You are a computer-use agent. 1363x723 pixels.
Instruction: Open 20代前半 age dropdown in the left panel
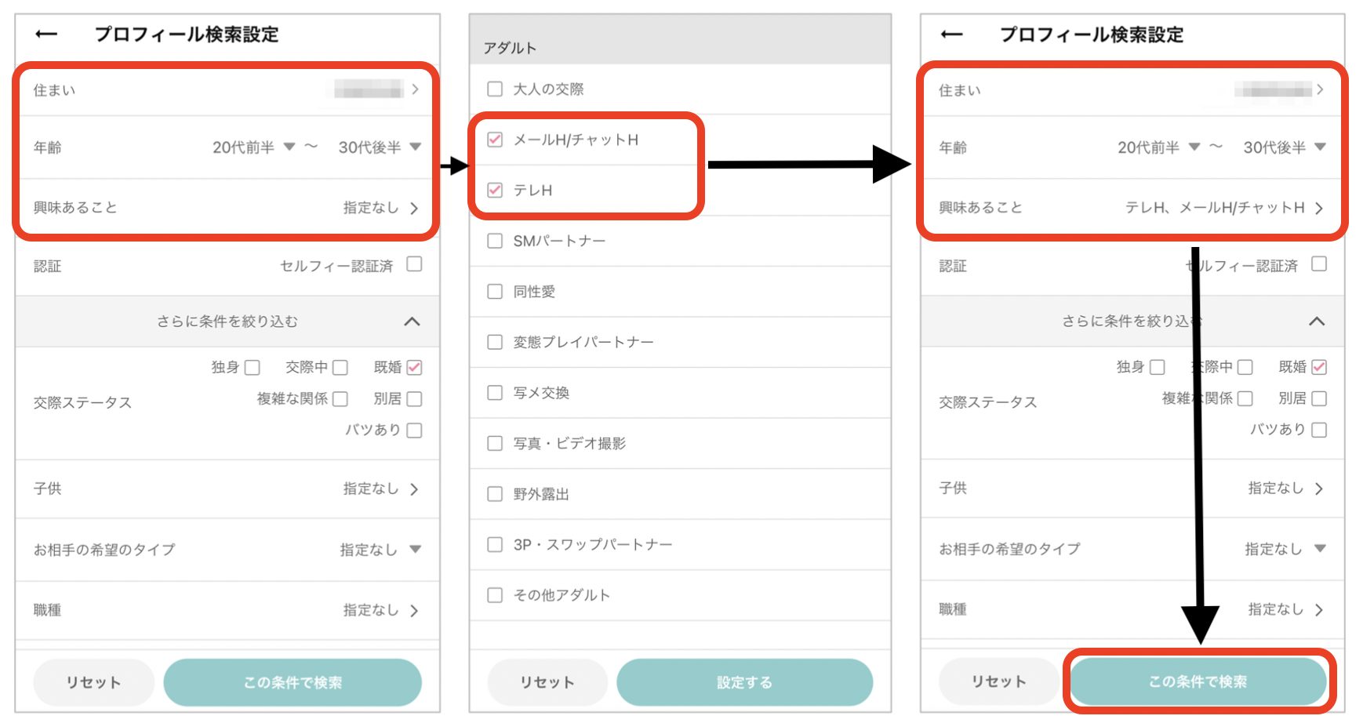[x=253, y=147]
